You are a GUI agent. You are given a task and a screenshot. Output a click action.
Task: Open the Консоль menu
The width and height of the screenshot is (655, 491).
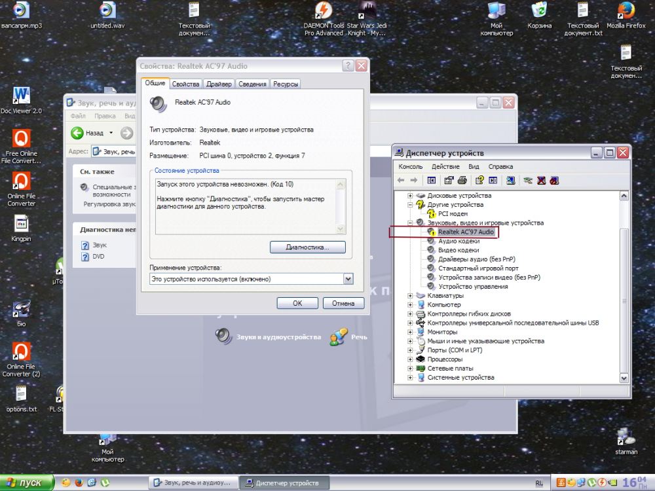tap(411, 166)
